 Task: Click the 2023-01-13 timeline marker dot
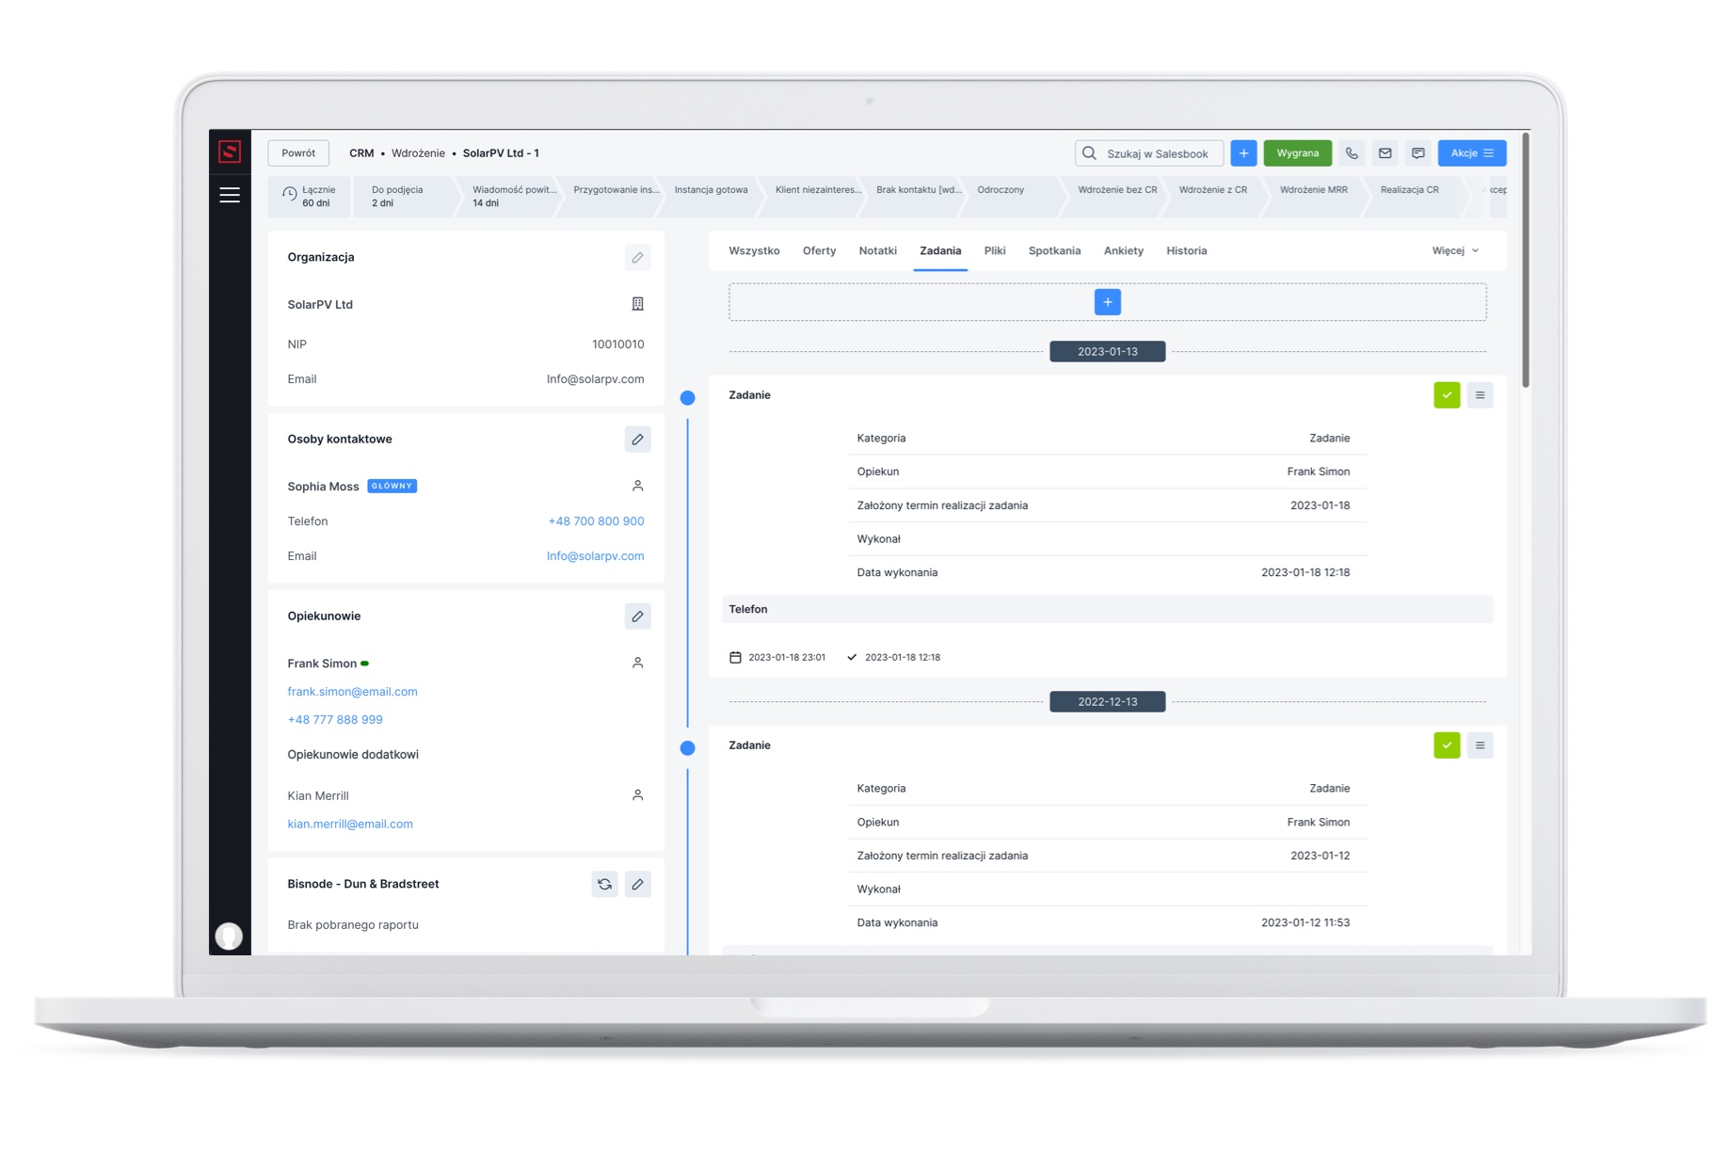click(x=688, y=398)
